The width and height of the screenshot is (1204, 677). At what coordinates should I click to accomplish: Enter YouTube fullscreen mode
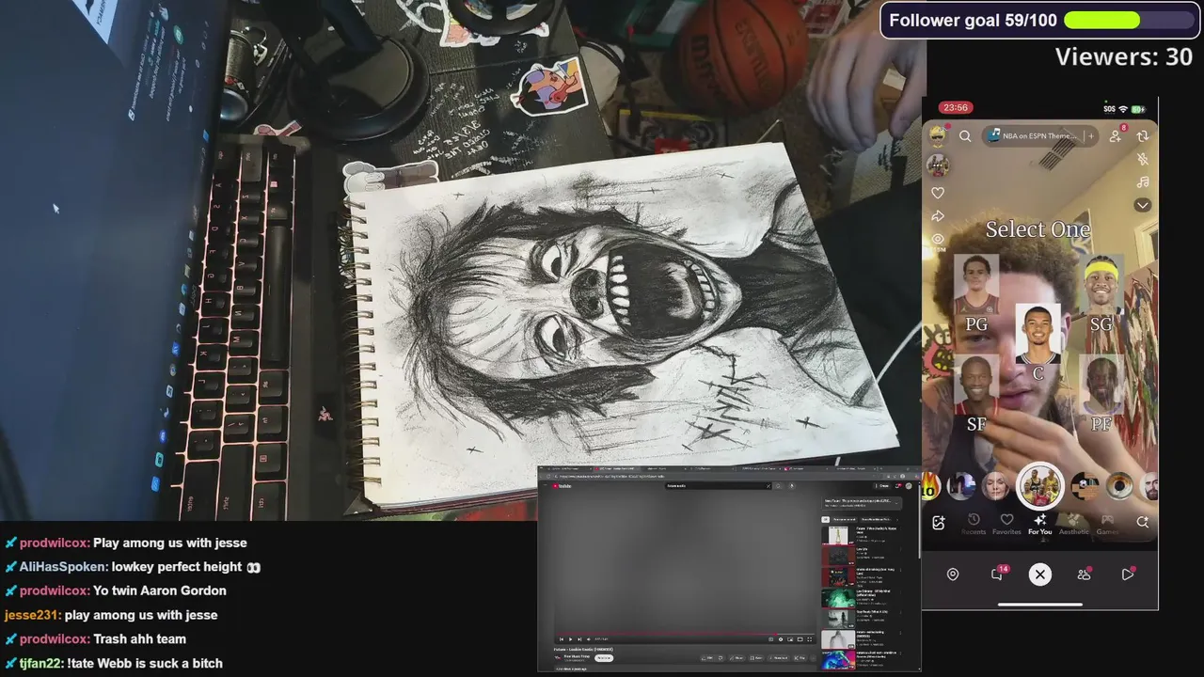click(809, 639)
